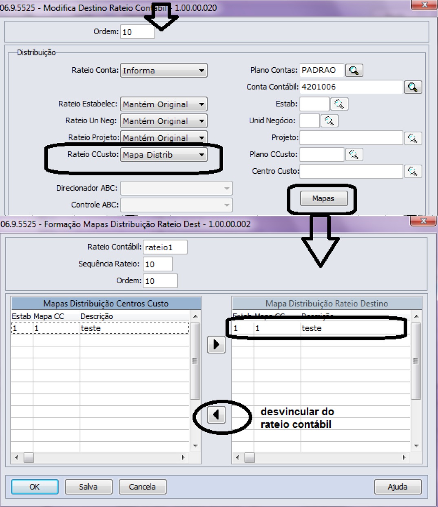The height and width of the screenshot is (507, 438).
Task: Click right arrow to add map to destino
Action: click(x=216, y=344)
